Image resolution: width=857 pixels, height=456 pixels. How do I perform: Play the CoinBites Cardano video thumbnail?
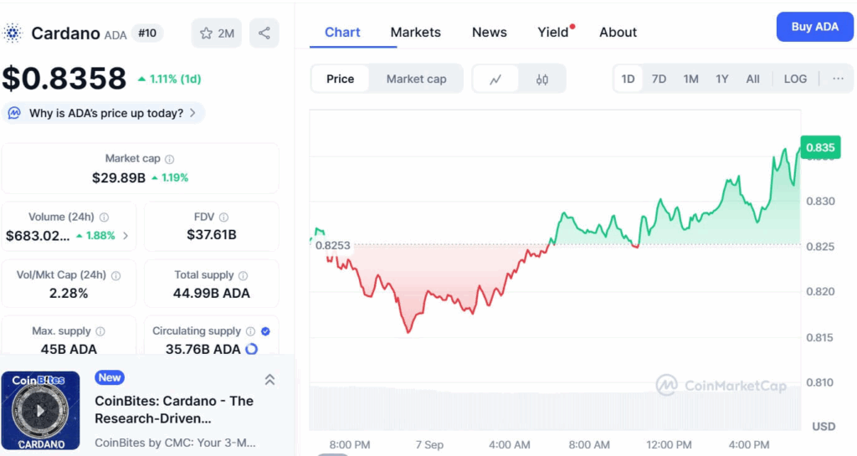point(40,411)
